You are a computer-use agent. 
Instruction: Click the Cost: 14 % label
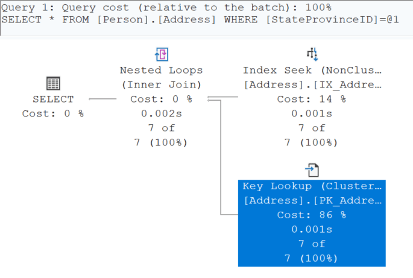(312, 99)
